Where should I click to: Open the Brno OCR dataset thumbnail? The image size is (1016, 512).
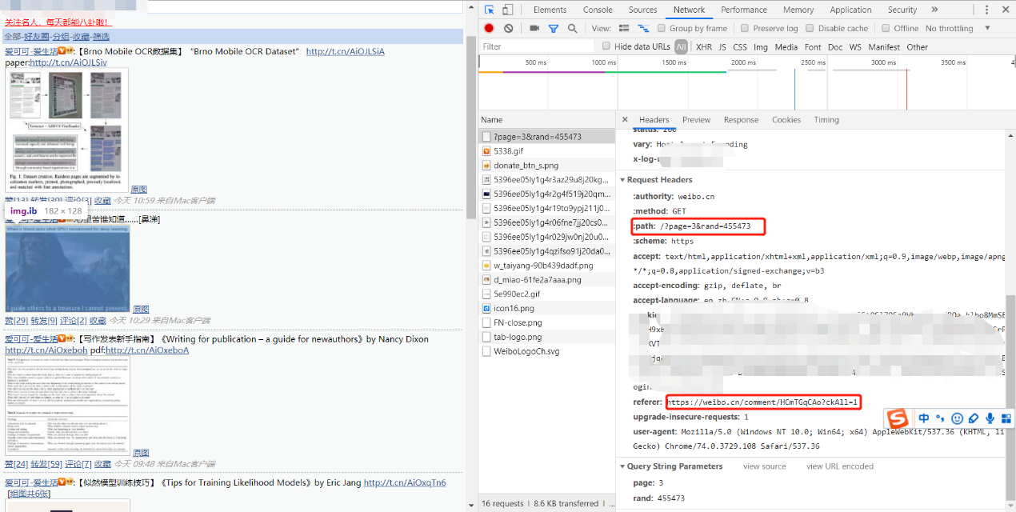point(66,130)
